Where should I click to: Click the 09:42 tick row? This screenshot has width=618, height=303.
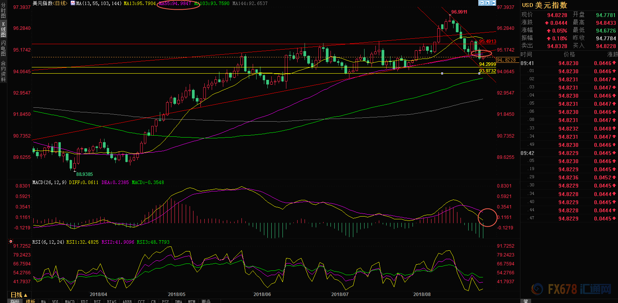pyautogui.click(x=569, y=153)
